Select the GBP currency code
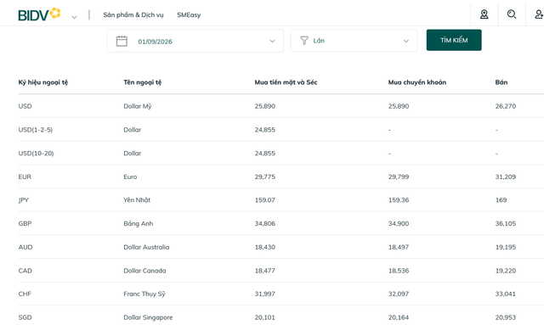The image size is (544, 325). pyautogui.click(x=25, y=223)
